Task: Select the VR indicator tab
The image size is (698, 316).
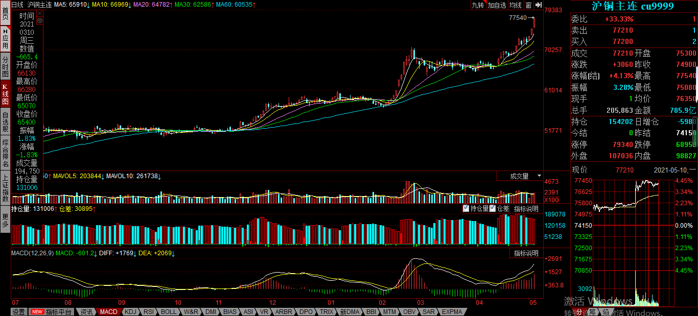Action: (x=264, y=312)
